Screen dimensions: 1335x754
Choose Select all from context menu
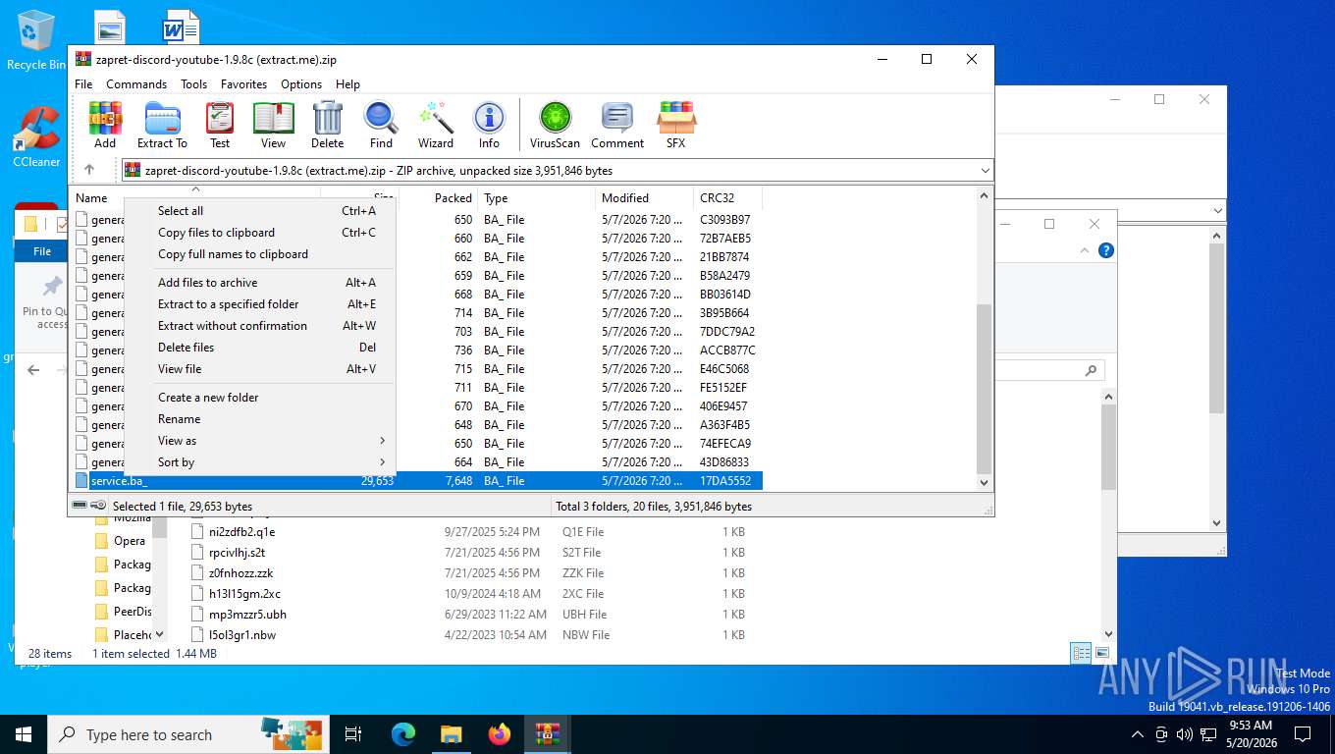pos(259,211)
